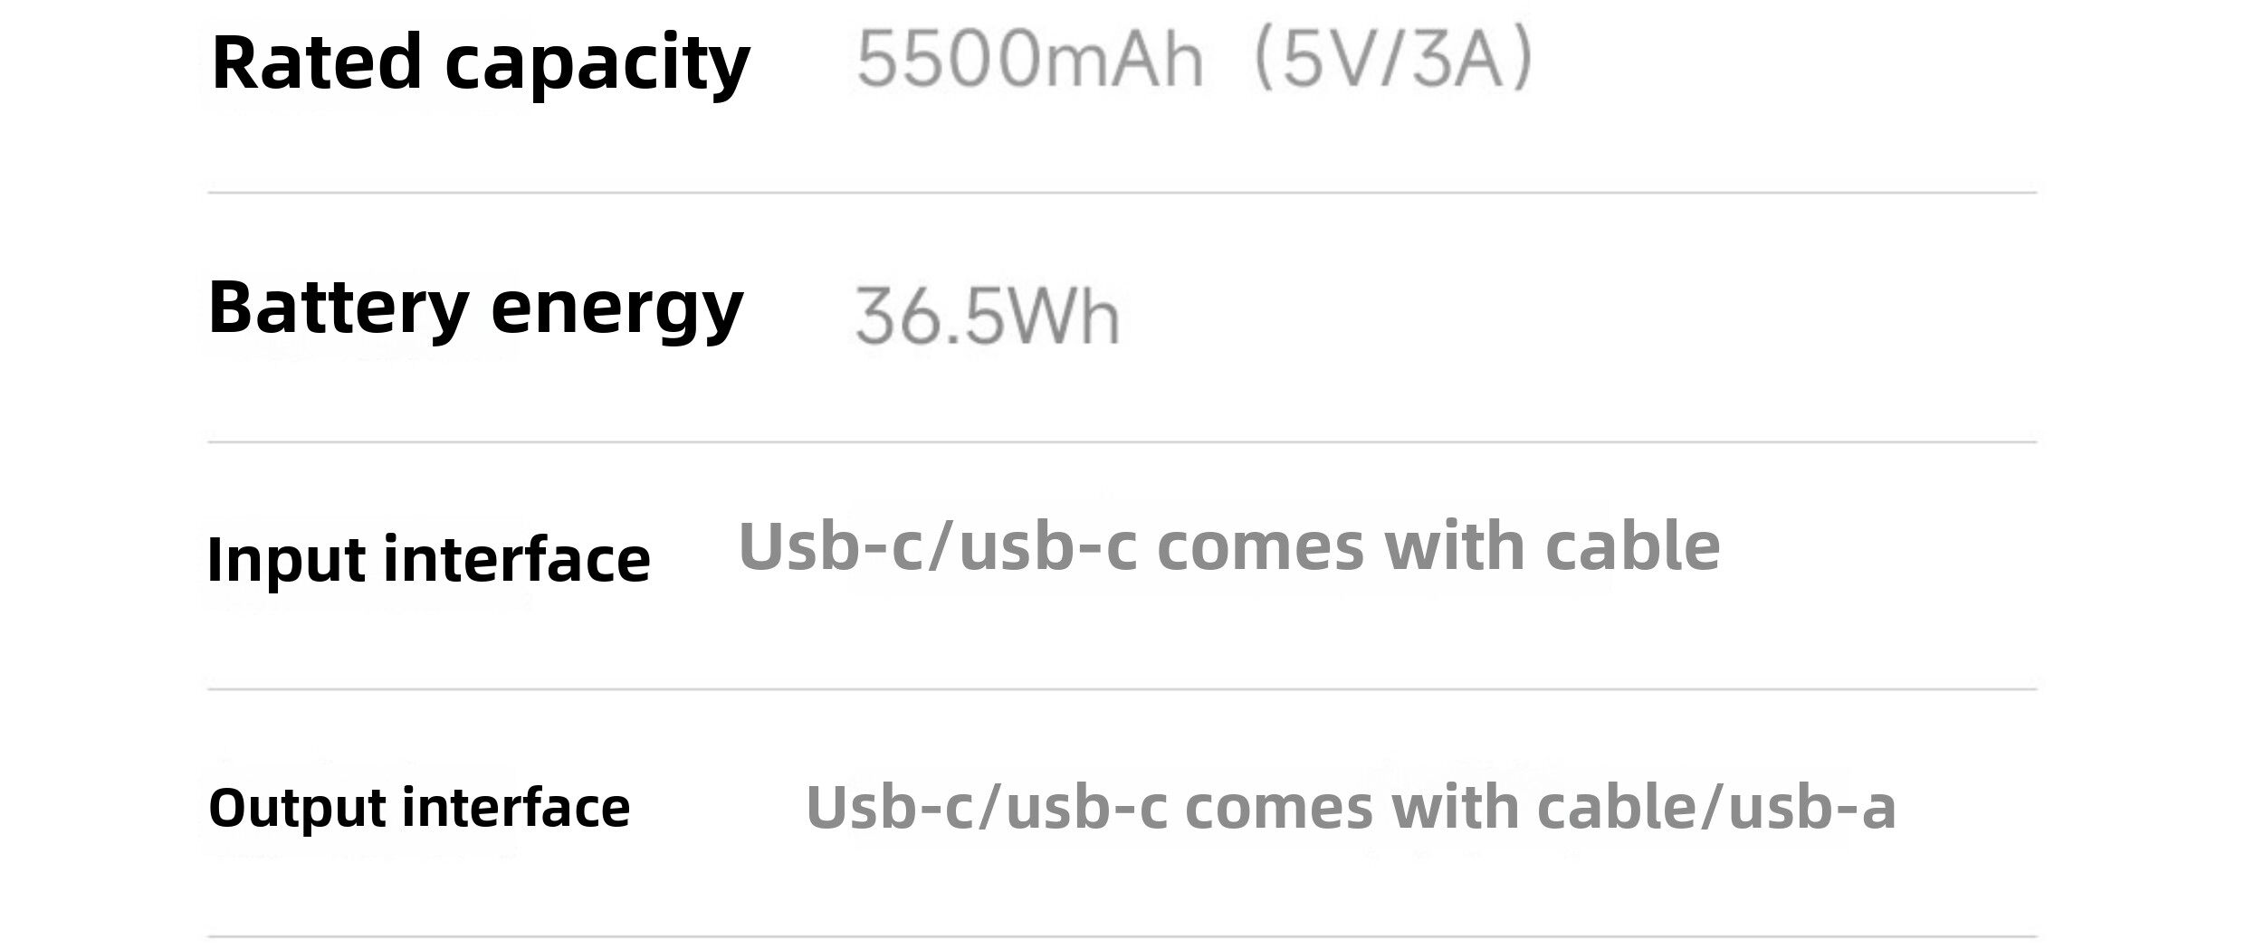Click the "Input interface" label
Screen dimensions: 2245x948
coord(428,559)
